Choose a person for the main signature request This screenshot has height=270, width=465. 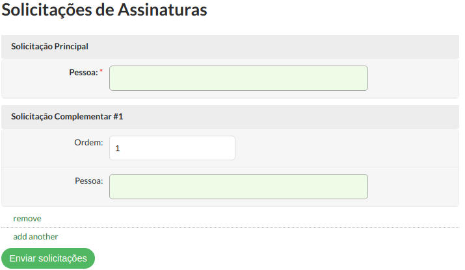click(238, 78)
